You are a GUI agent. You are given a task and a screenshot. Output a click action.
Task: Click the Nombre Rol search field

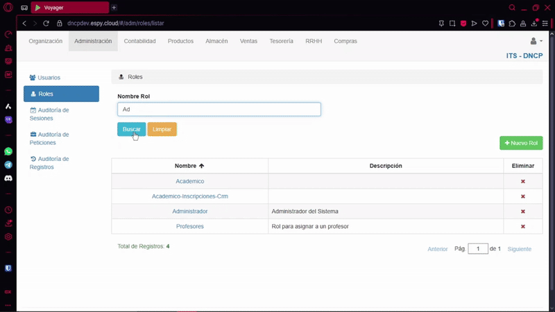[x=219, y=109]
